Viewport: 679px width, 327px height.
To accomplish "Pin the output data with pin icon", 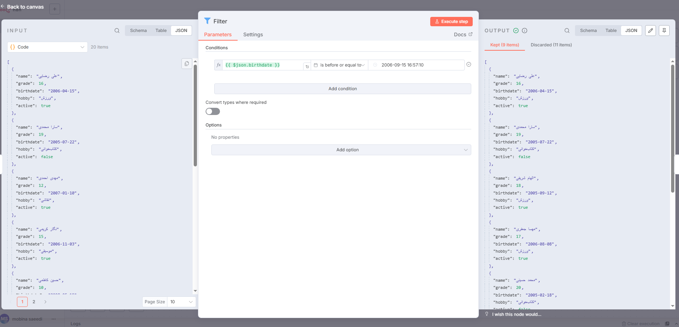I will (664, 31).
